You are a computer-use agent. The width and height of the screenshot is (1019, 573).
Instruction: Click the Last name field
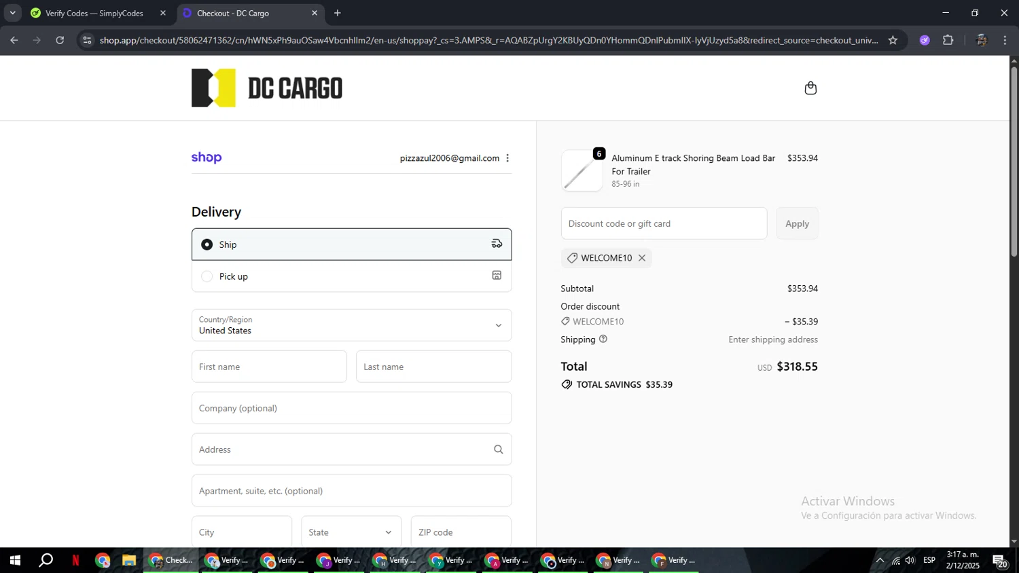(433, 367)
